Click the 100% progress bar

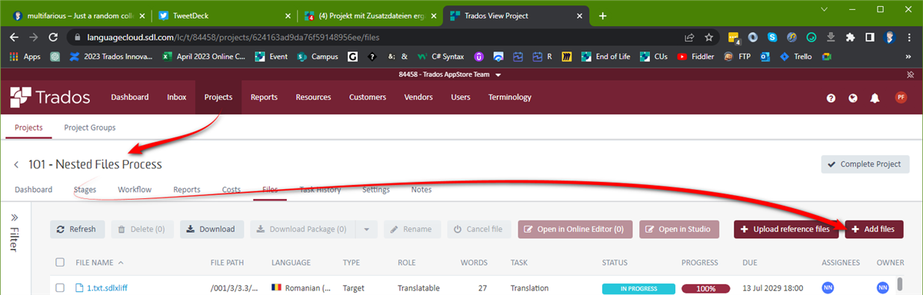point(706,288)
